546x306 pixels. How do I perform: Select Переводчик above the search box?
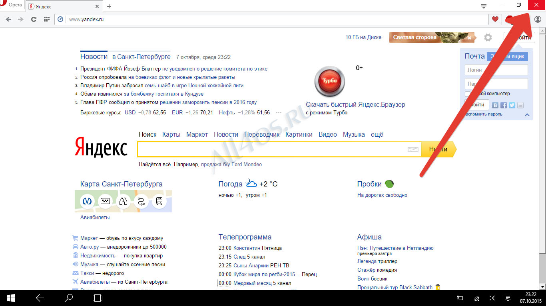point(262,134)
